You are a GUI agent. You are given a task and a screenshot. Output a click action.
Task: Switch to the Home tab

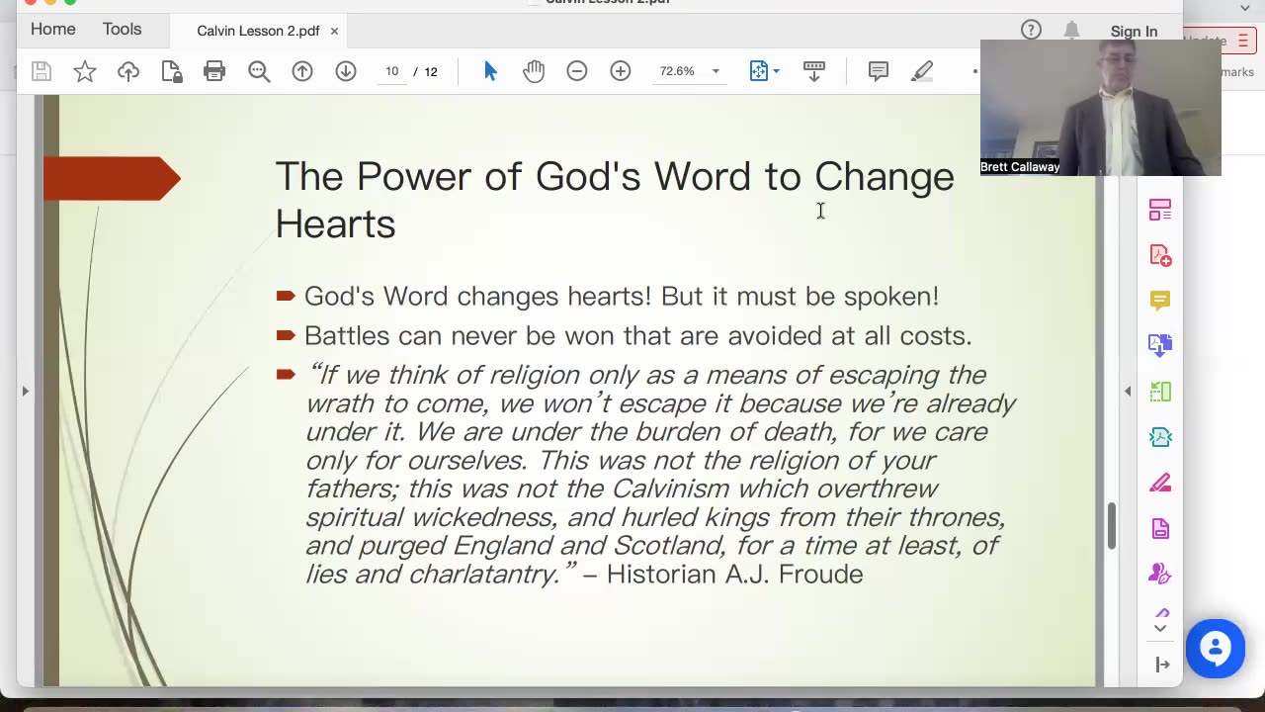pyautogui.click(x=53, y=30)
